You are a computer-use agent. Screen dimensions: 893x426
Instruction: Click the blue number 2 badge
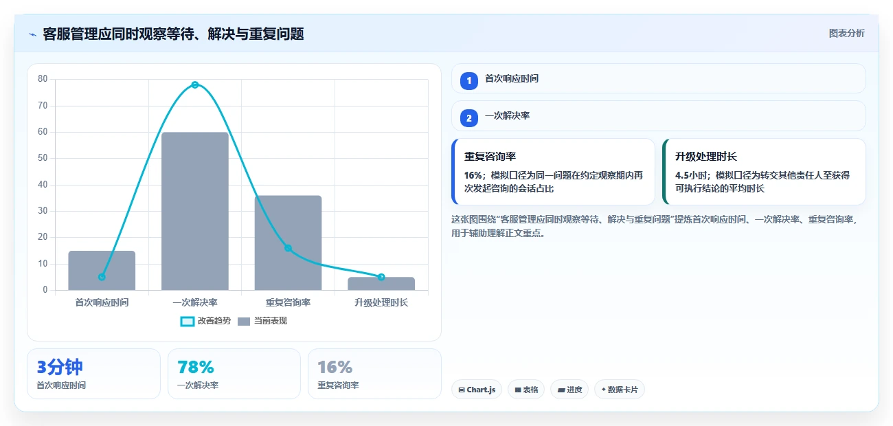pos(469,118)
